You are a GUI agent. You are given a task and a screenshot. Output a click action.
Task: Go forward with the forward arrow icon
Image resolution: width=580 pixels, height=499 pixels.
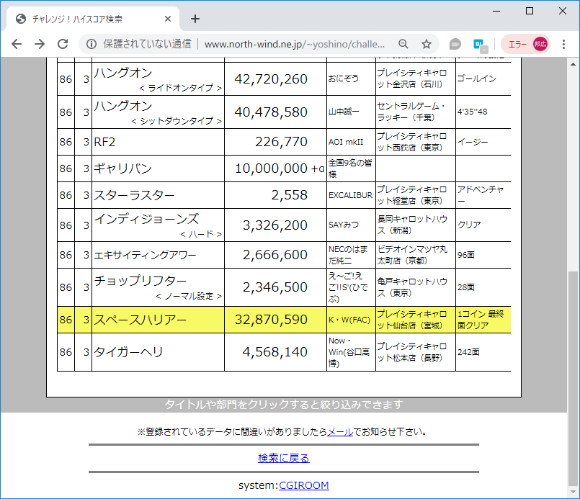[40, 44]
